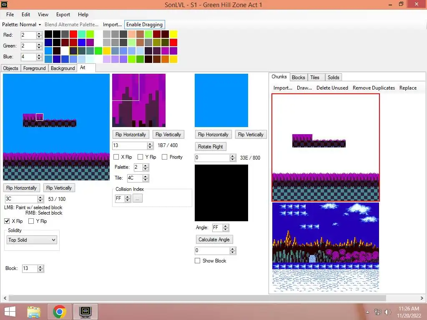Viewport: 427px width, 320px height.
Task: Increase Red value spinner
Action: (39, 33)
